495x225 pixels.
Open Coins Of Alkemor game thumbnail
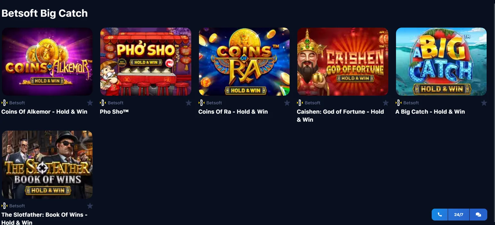tap(47, 62)
